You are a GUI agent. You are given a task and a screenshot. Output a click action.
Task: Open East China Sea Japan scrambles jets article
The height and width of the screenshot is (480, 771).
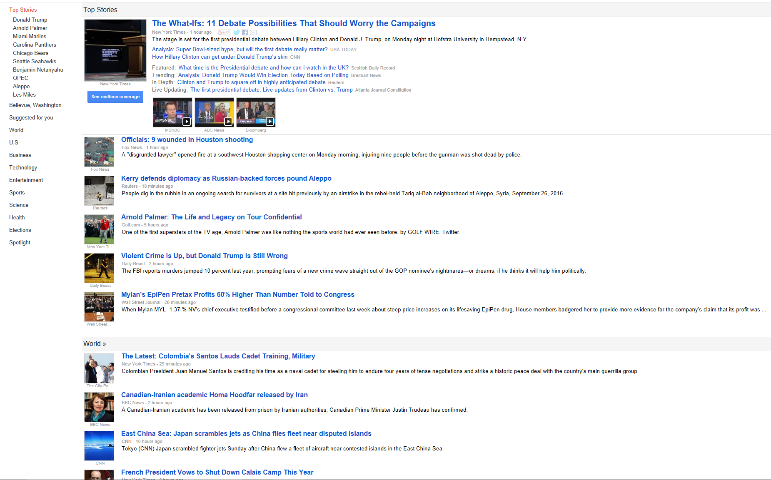coord(246,433)
